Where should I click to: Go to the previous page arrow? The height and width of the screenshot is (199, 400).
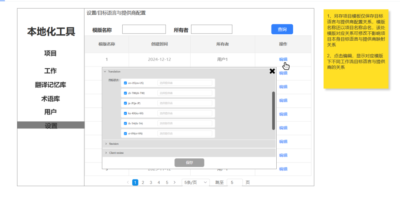point(128,182)
